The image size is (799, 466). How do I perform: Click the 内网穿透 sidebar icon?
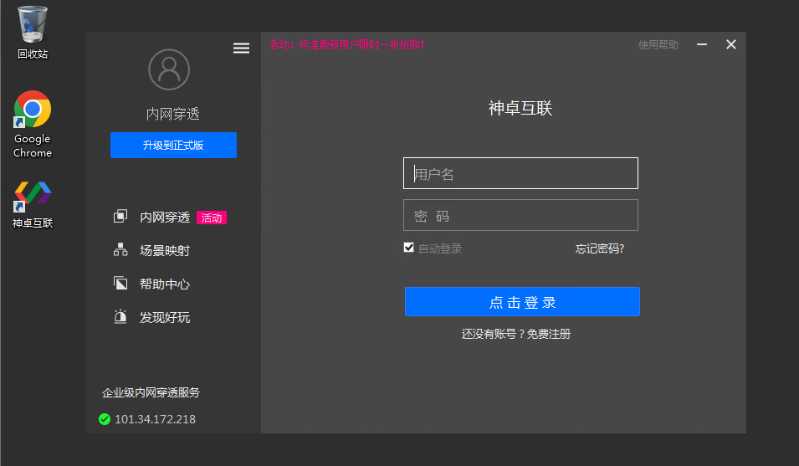(x=120, y=217)
